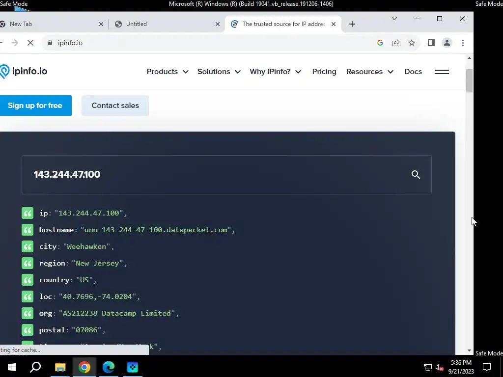Click the ipinfo.io logo

pos(24,71)
